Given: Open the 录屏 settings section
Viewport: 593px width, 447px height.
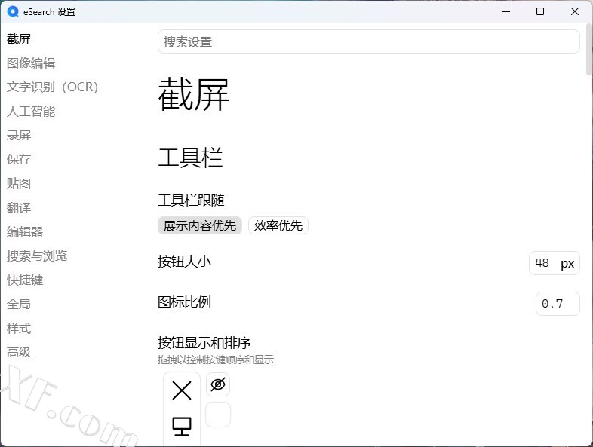Looking at the screenshot, I should pyautogui.click(x=19, y=136).
